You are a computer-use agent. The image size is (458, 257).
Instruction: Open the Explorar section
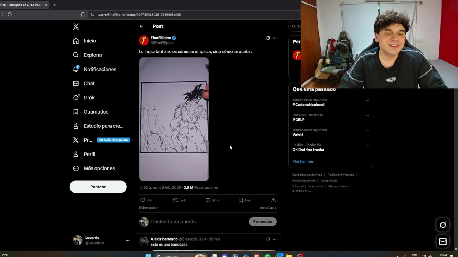[88, 55]
